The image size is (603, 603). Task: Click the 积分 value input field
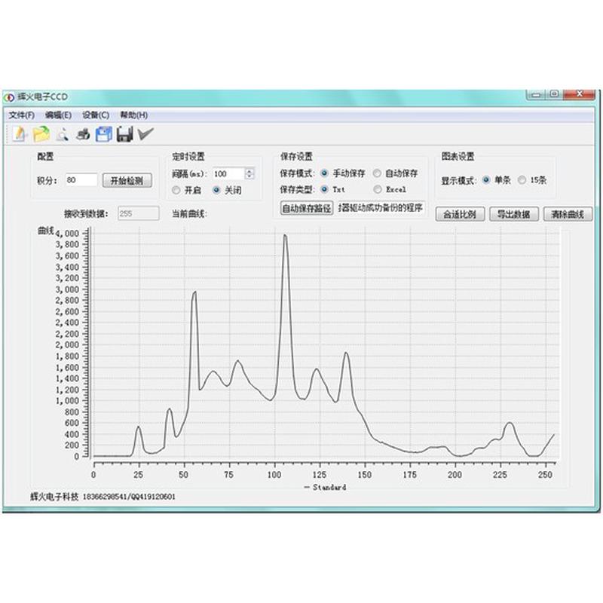coord(81,179)
